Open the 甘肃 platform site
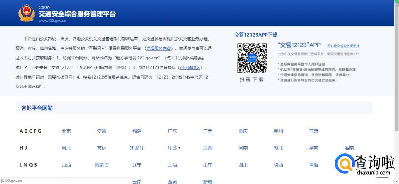The image size is (399, 184). 314,131
